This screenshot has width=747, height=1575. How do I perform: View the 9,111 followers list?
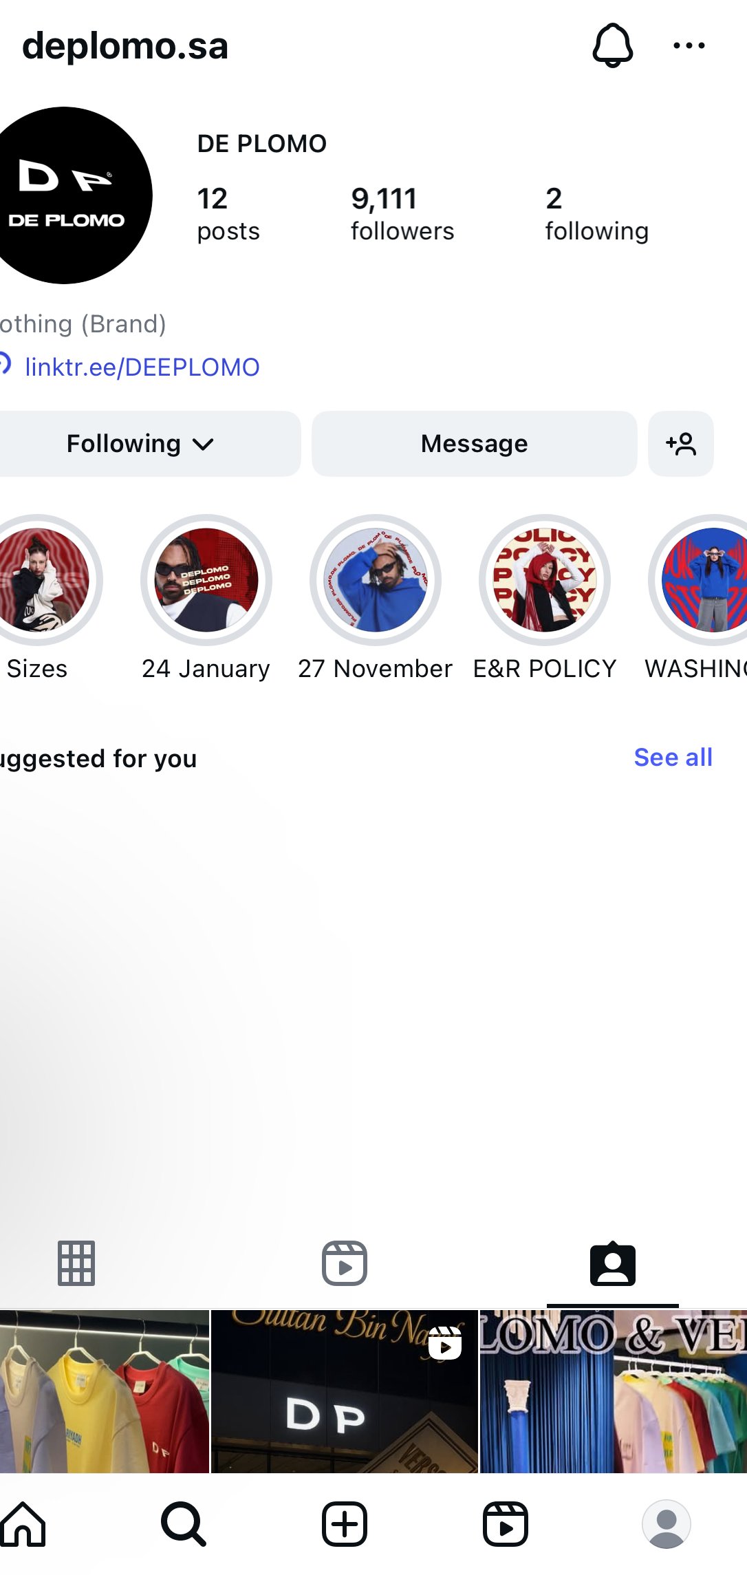402,213
